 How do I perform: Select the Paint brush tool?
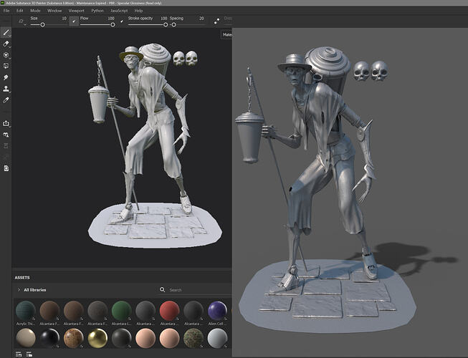point(6,33)
